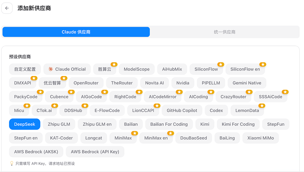
Task: Switch to the 统一供应商 tab
Action: point(224,32)
